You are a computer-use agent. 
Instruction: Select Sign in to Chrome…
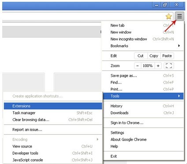[143, 122]
